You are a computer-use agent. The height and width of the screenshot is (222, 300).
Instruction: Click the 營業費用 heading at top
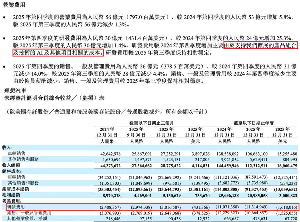coord(14,5)
